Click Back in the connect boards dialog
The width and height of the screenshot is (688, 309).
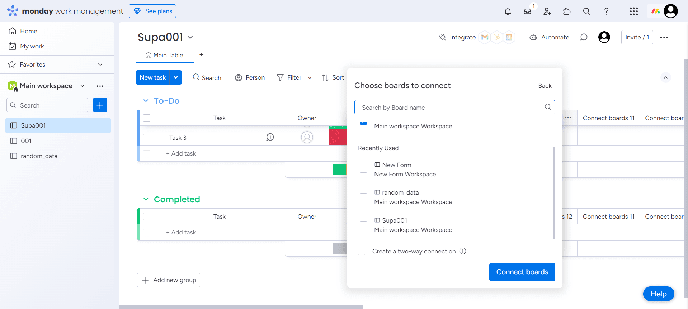tap(545, 86)
